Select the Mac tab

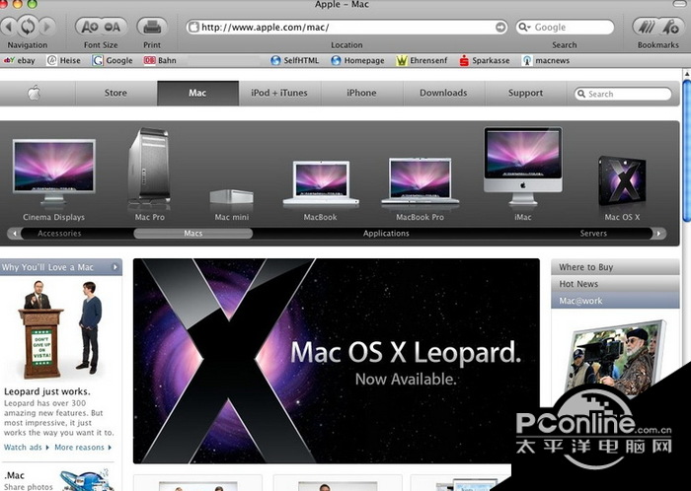tap(197, 93)
